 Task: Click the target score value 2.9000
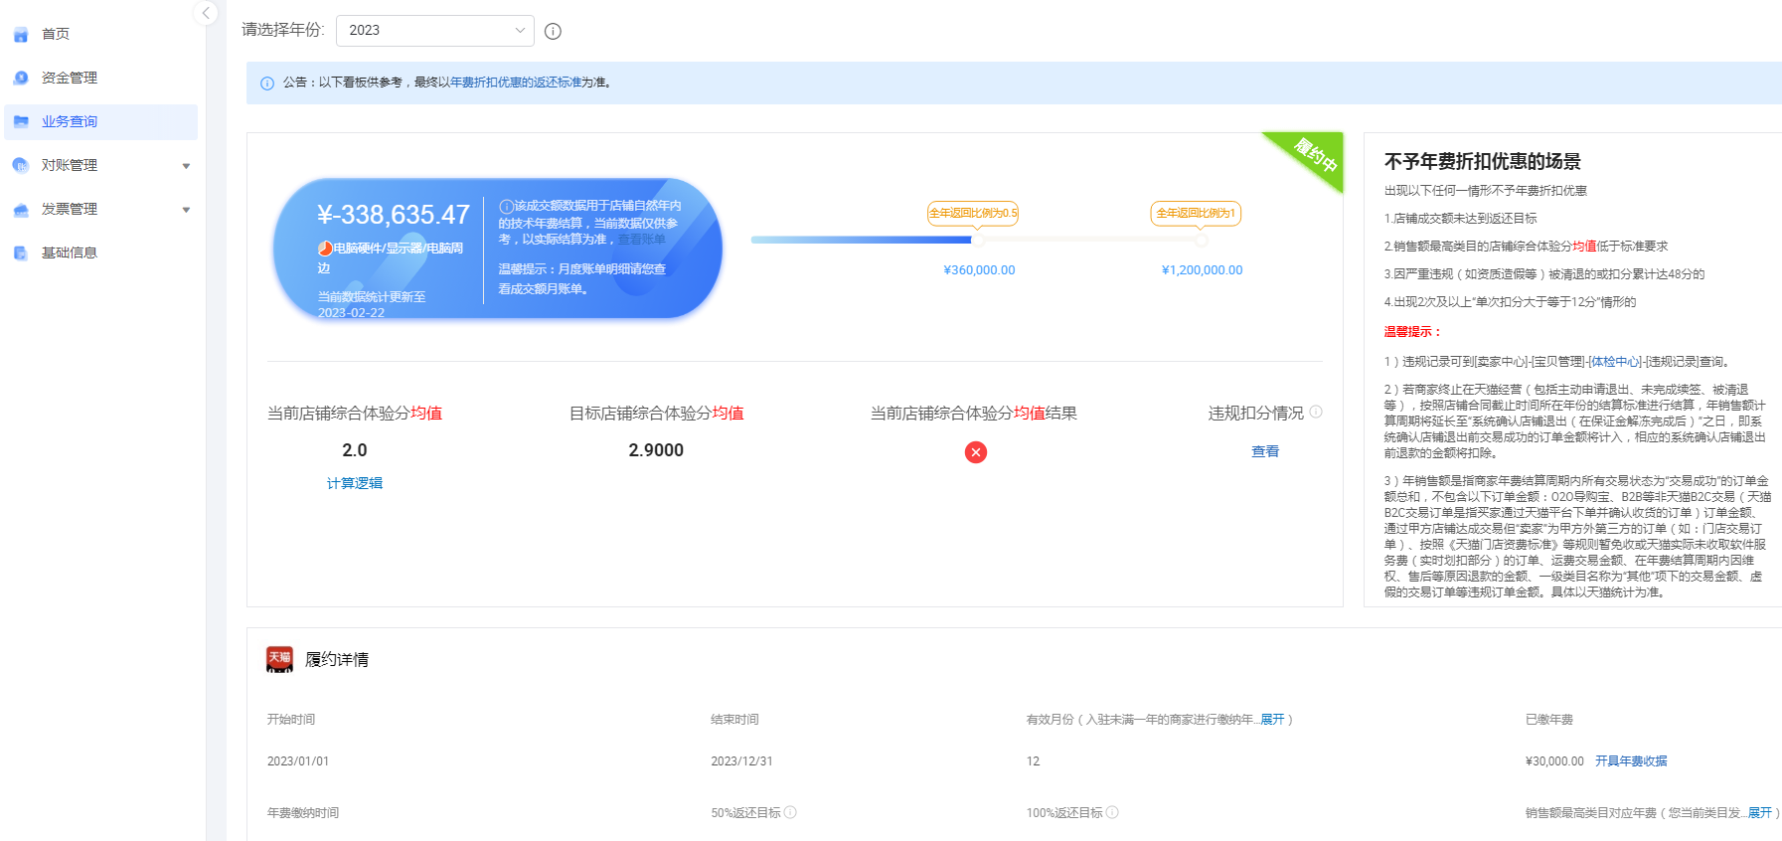click(656, 450)
